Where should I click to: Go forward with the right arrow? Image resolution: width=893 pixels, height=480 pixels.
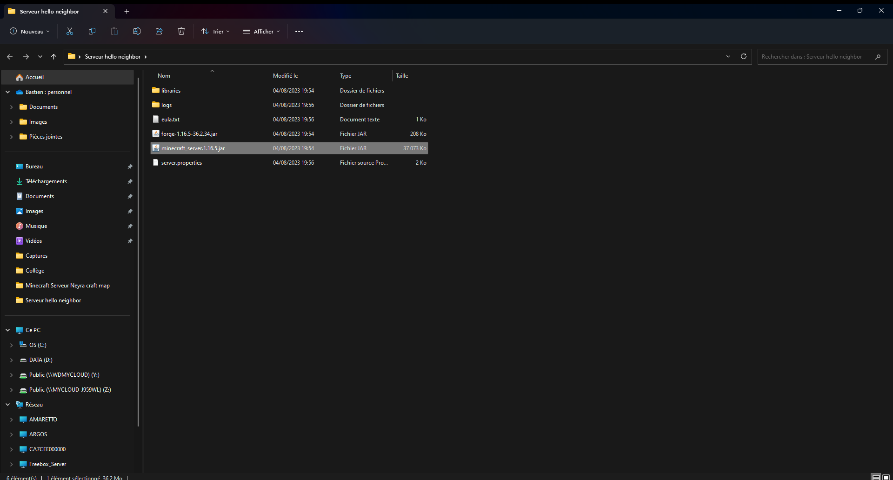tap(26, 57)
